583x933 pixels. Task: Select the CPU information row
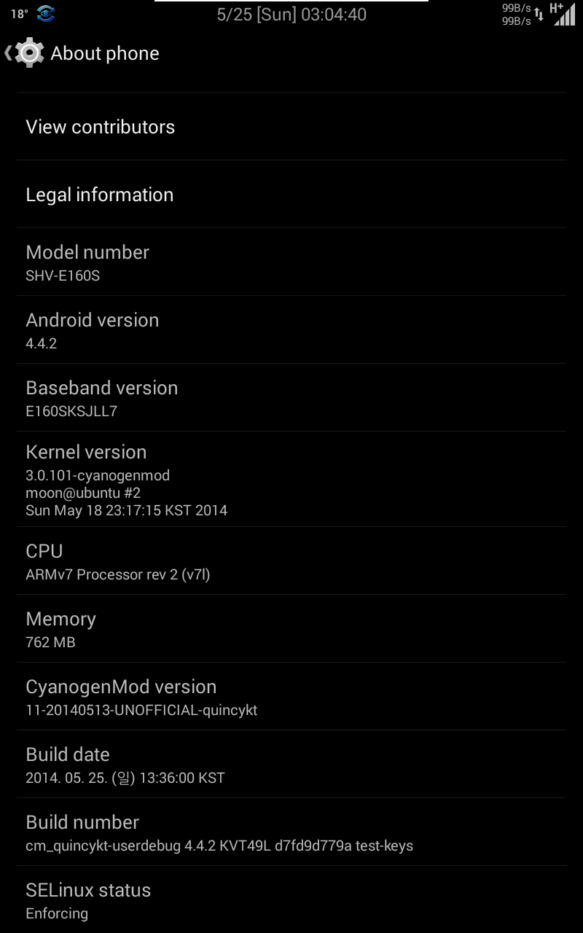coord(291,561)
